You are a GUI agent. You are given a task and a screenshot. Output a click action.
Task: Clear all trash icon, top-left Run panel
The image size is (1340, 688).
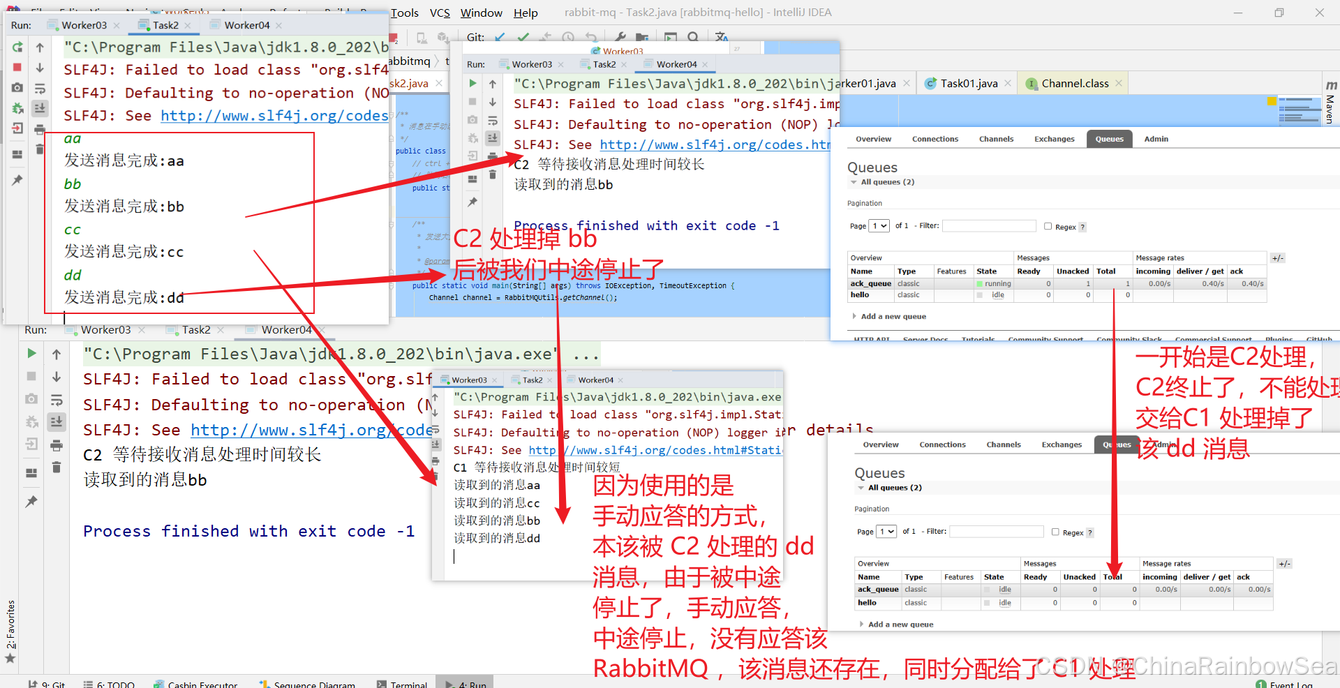40,149
